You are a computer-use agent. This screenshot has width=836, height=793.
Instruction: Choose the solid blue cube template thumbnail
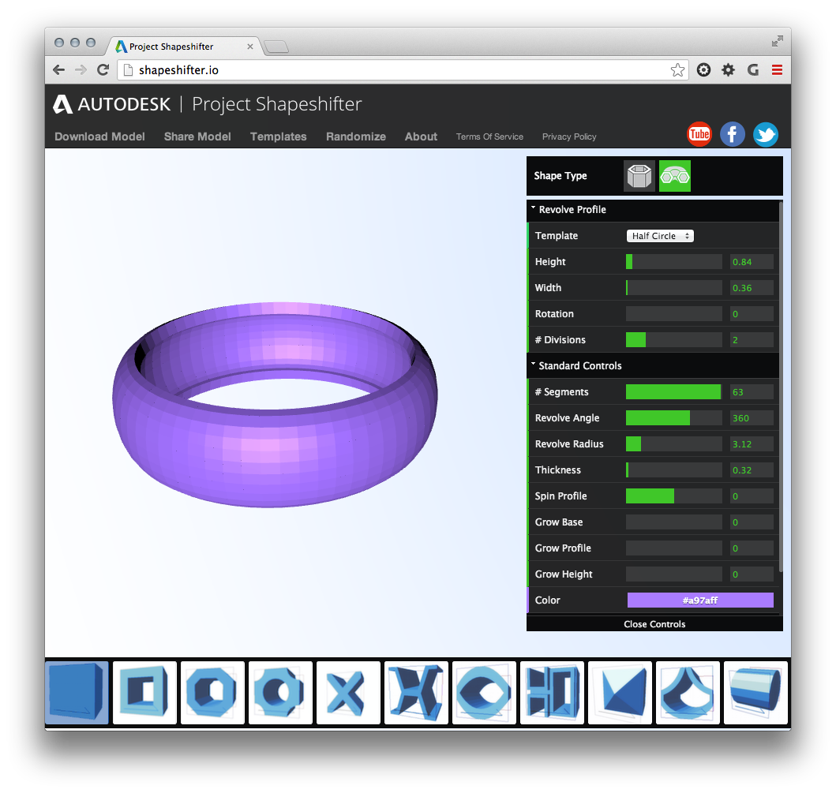pos(77,693)
